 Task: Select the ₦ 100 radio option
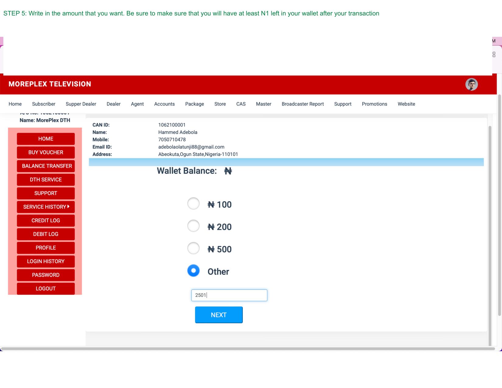click(193, 204)
